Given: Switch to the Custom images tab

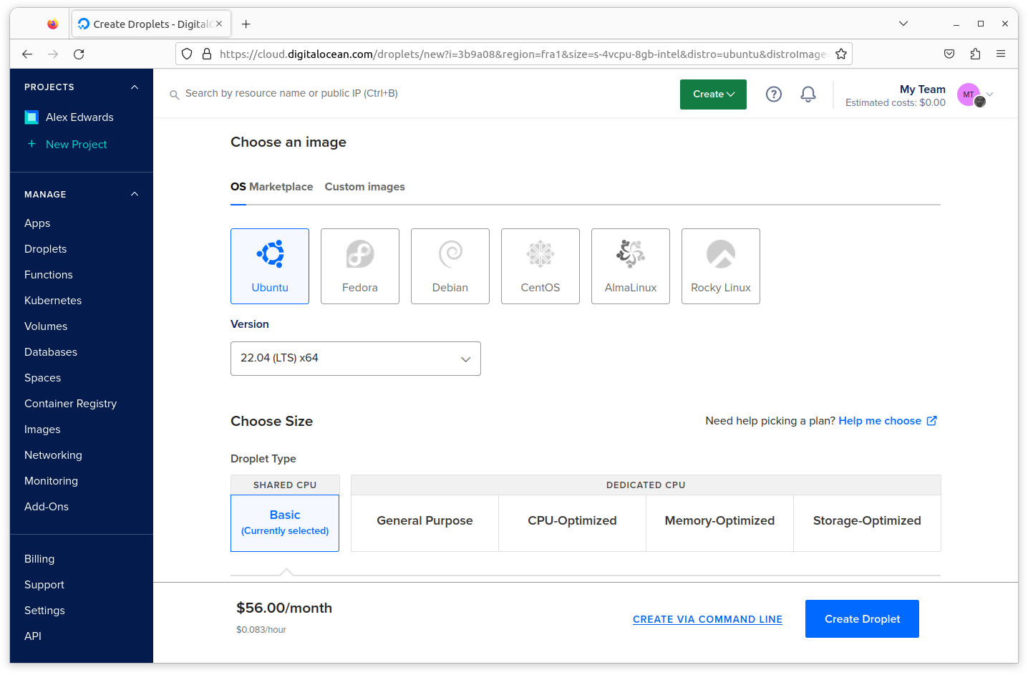Looking at the screenshot, I should (364, 187).
